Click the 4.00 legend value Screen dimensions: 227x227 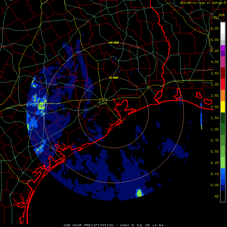[215, 62]
